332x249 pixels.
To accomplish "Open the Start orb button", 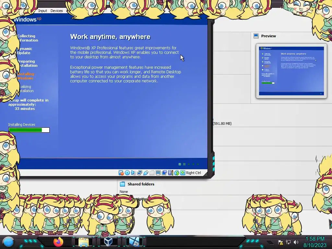I will point(8,242).
